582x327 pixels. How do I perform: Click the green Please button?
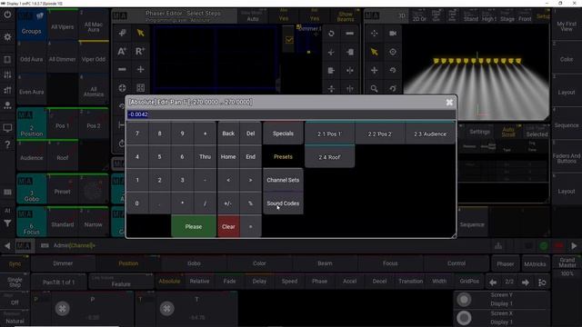point(194,226)
